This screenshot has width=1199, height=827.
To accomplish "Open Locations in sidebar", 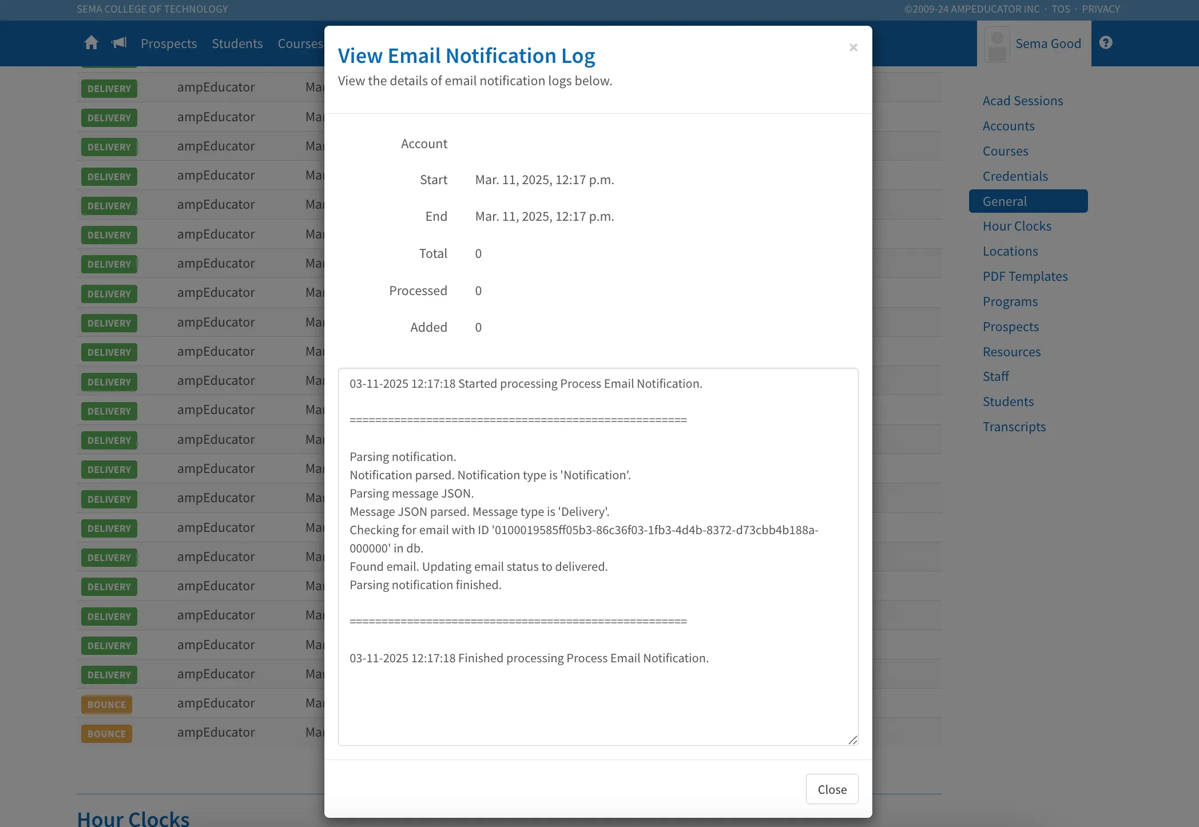I will (x=1010, y=251).
